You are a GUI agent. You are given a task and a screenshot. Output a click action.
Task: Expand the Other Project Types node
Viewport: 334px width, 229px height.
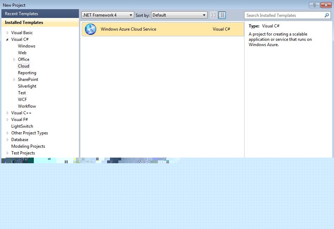[7, 133]
